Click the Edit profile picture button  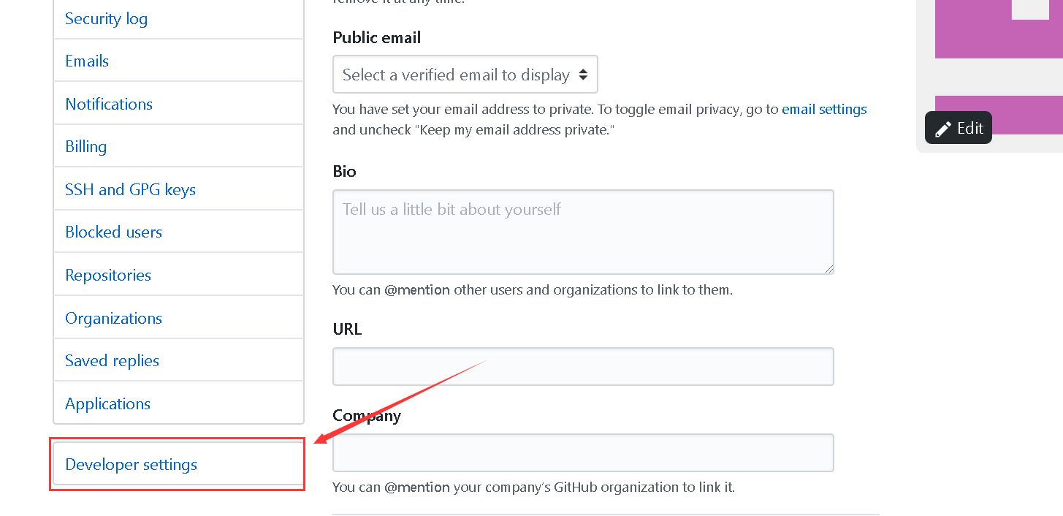(959, 128)
